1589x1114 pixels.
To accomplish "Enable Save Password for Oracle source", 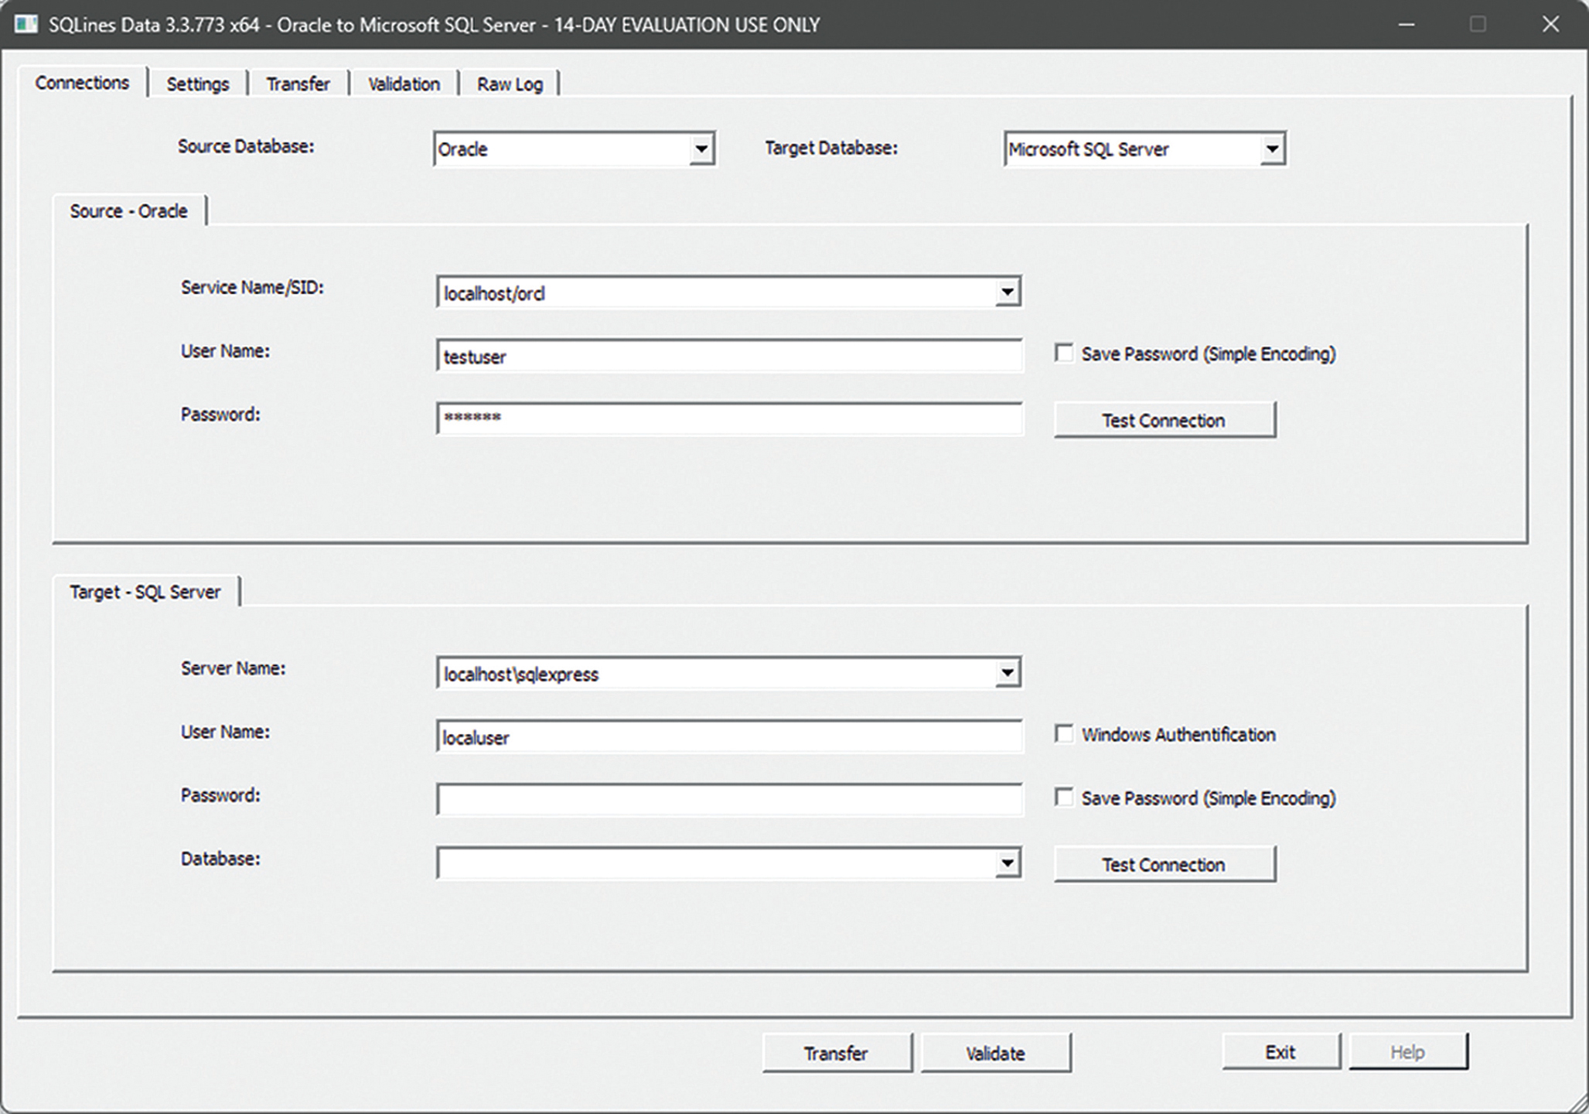I will [1064, 354].
